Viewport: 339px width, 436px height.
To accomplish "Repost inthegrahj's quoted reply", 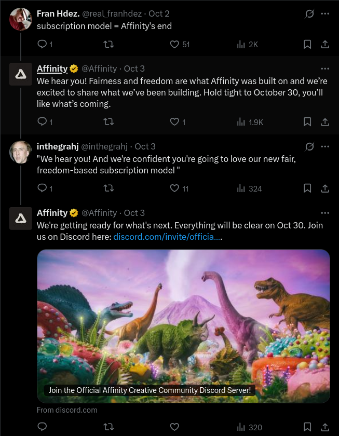I will click(x=109, y=188).
